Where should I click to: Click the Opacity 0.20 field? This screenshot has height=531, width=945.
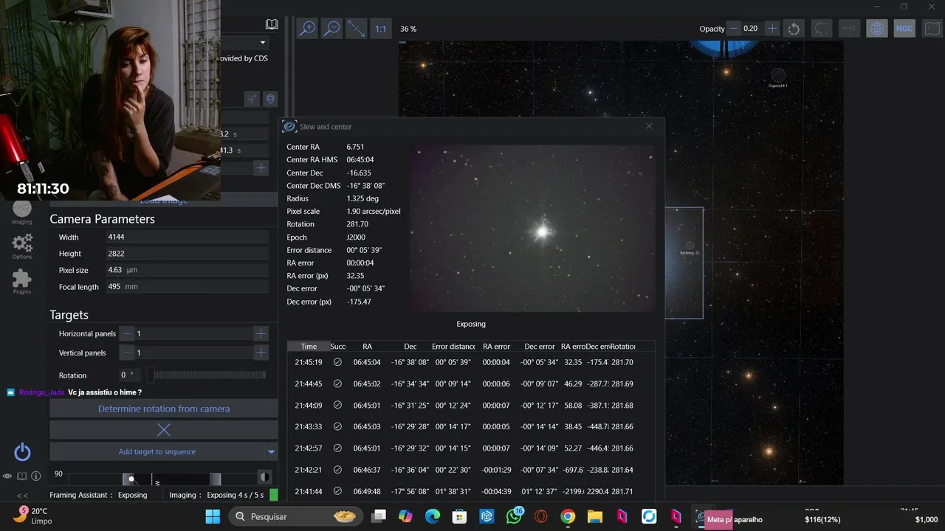coord(752,28)
